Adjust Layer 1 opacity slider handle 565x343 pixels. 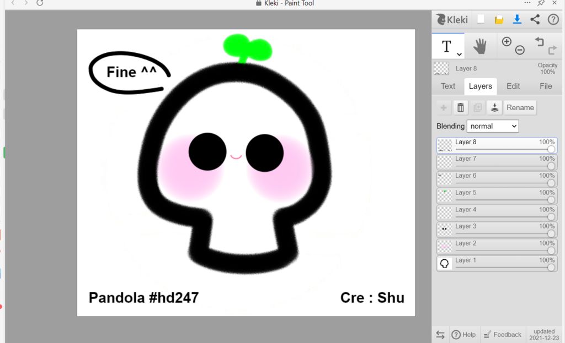point(551,267)
